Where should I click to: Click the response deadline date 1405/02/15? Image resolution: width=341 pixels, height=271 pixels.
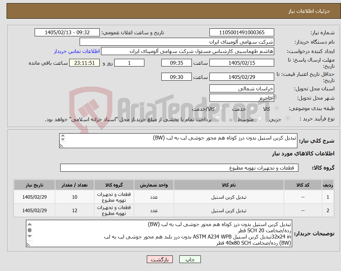point(242,63)
